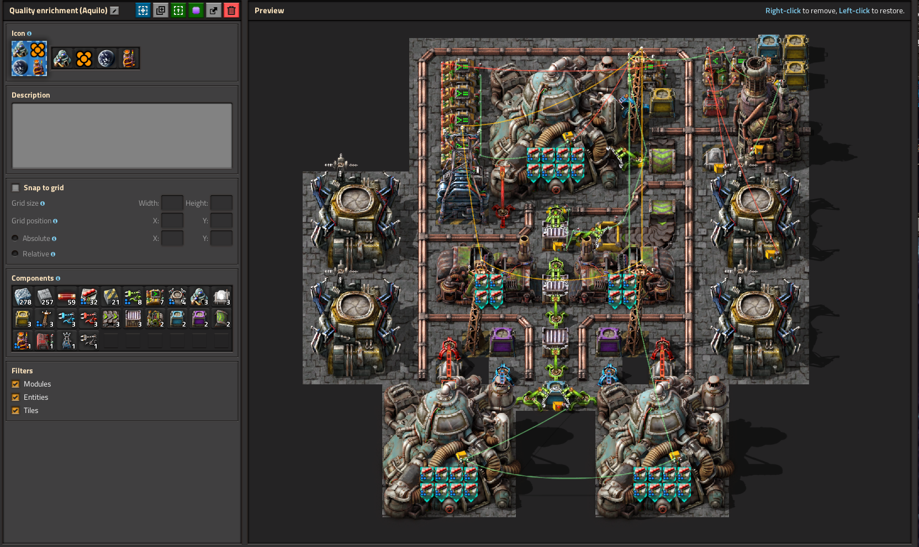The width and height of the screenshot is (919, 547).
Task: Click the heat pipe component showing 59
Action: pyautogui.click(x=67, y=297)
